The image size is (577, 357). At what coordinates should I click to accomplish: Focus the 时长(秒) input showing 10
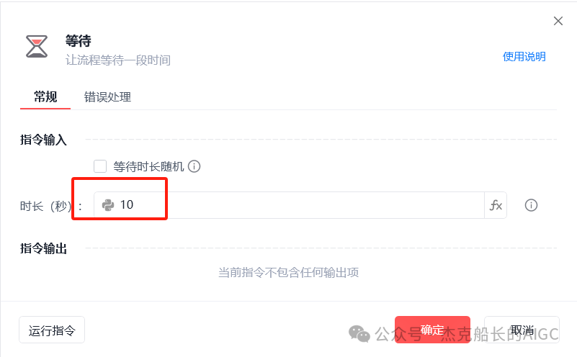click(x=290, y=205)
